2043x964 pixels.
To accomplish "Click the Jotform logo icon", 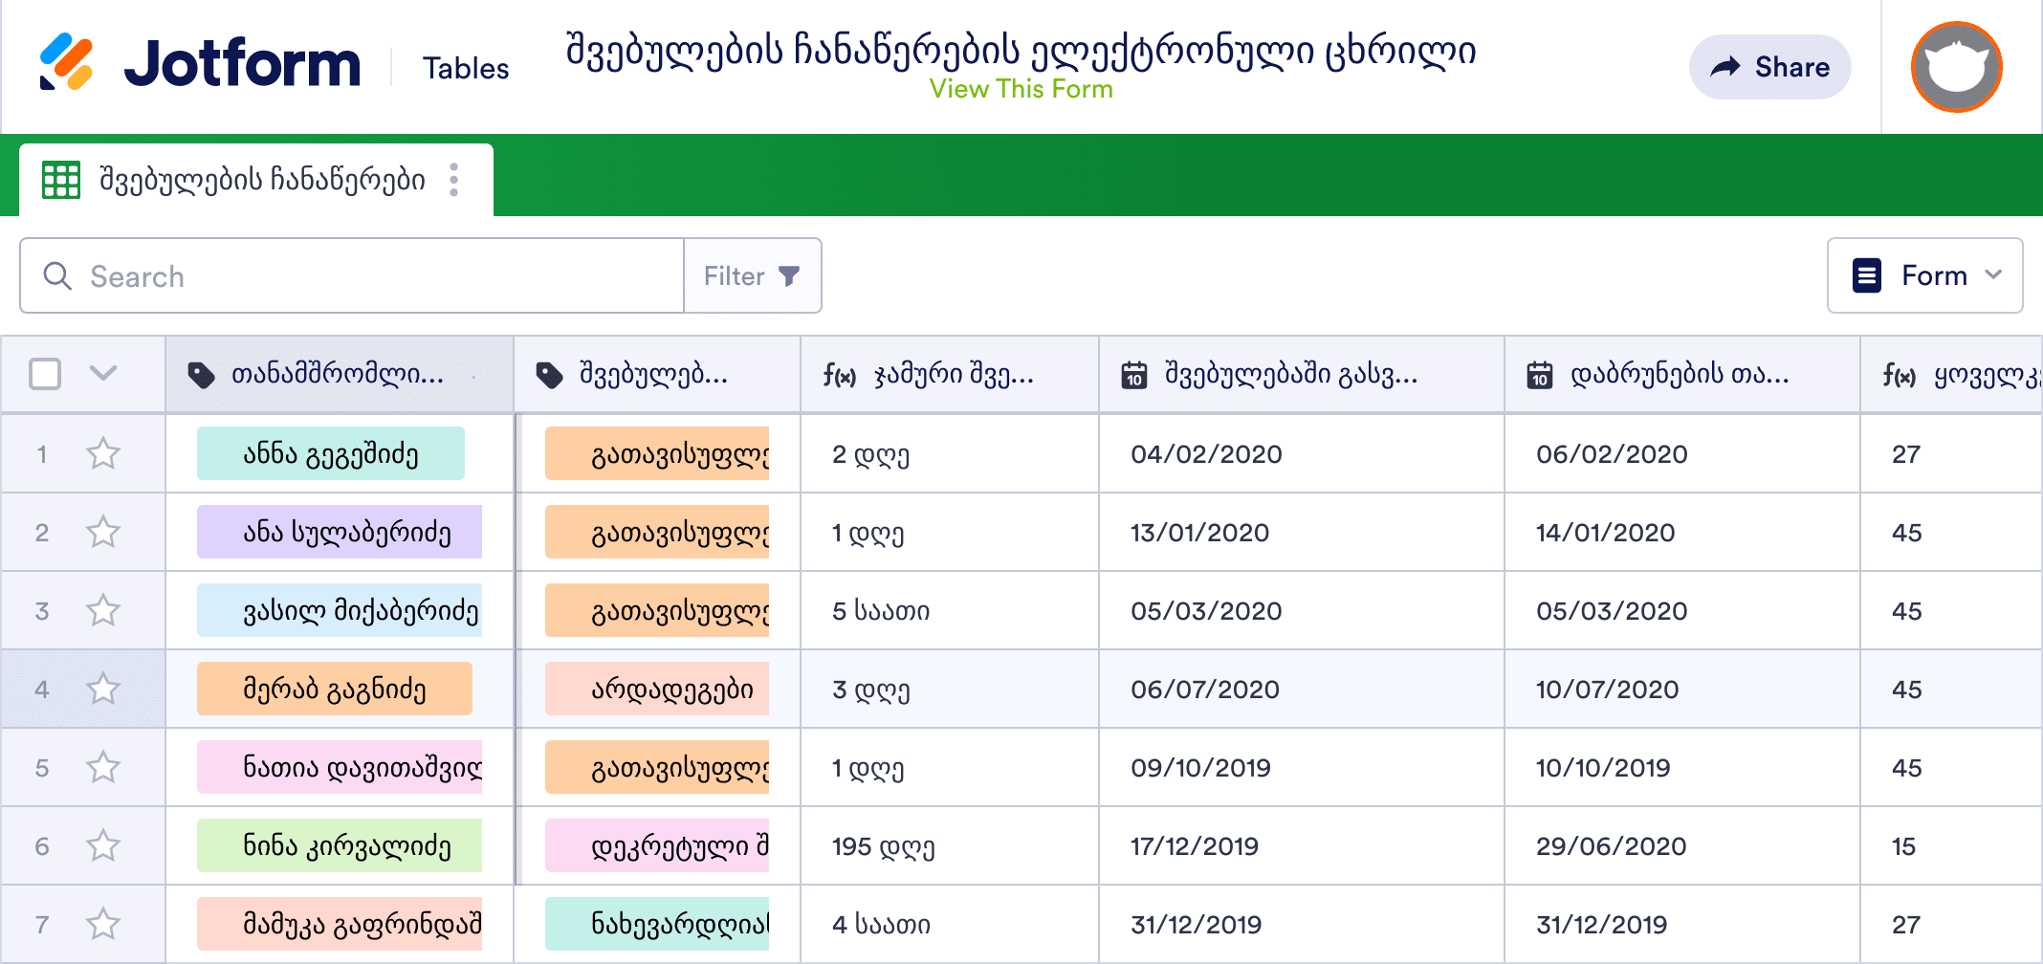I will 66,62.
